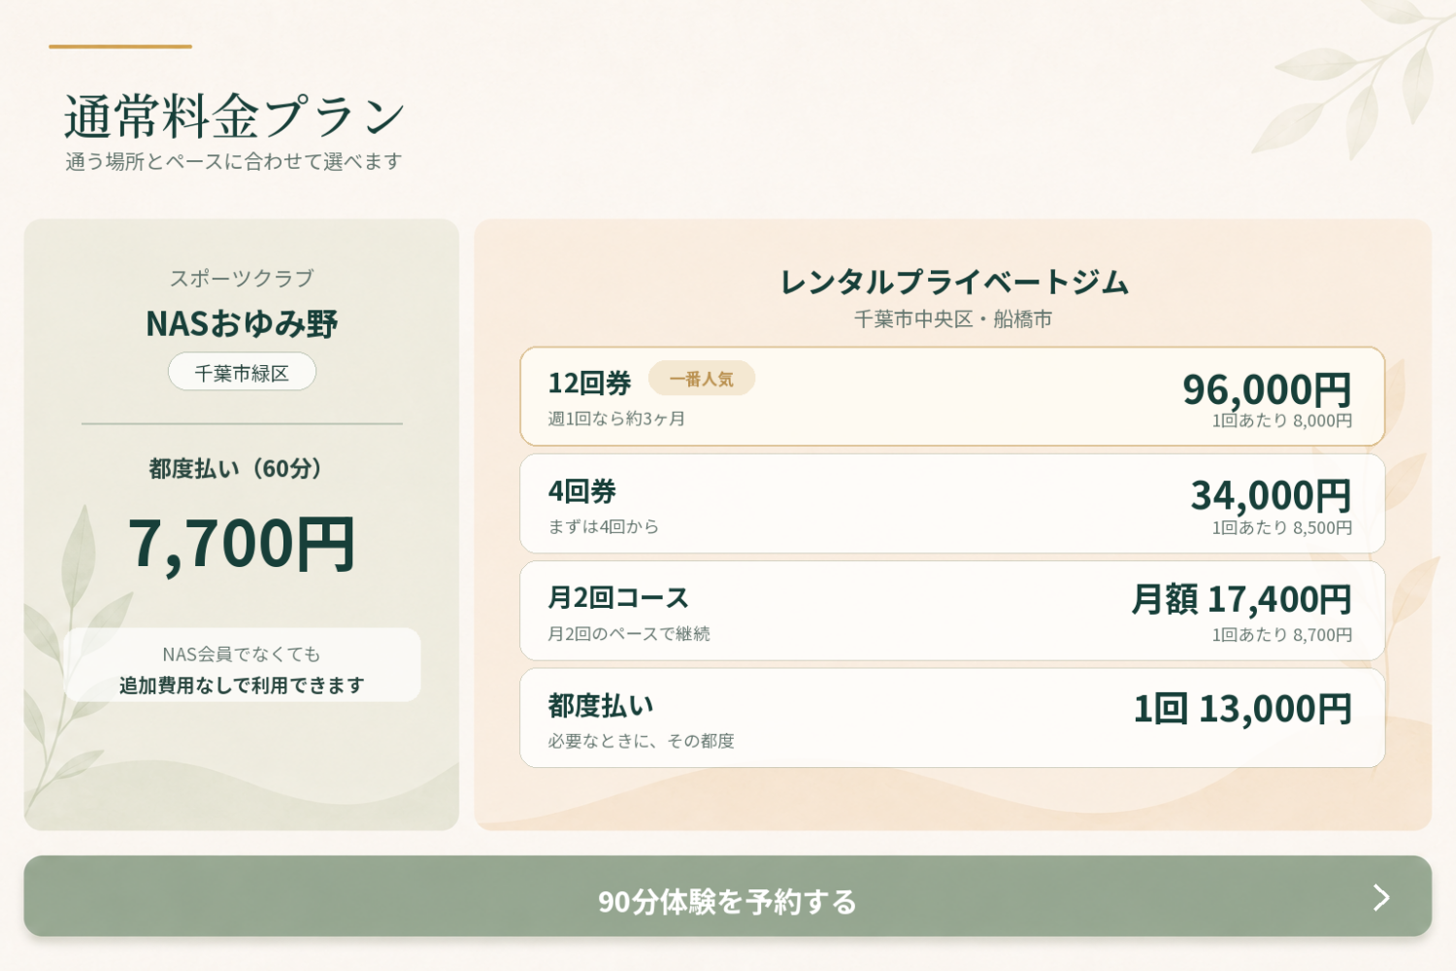Choose the 都度払い 13,000円 plan row
This screenshot has height=971, width=1456.
(952, 718)
